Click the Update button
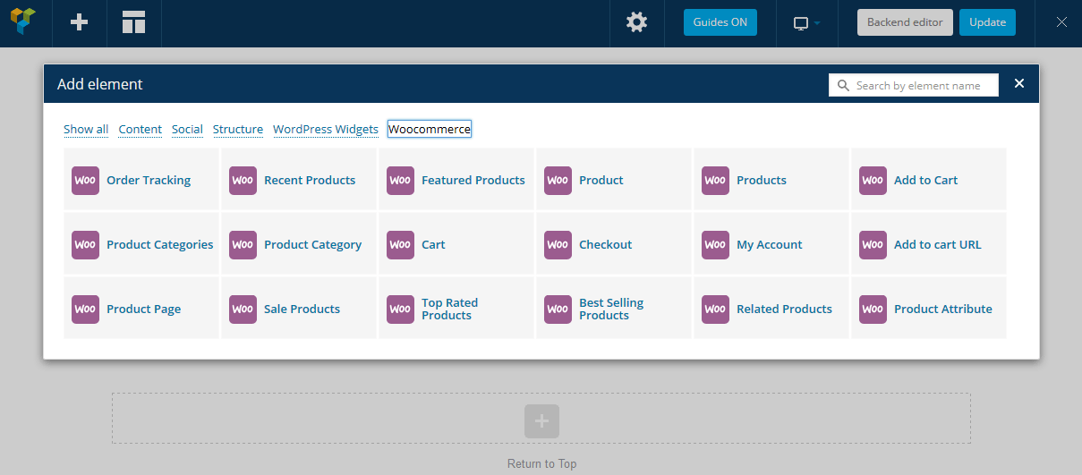1082x475 pixels. pyautogui.click(x=987, y=22)
